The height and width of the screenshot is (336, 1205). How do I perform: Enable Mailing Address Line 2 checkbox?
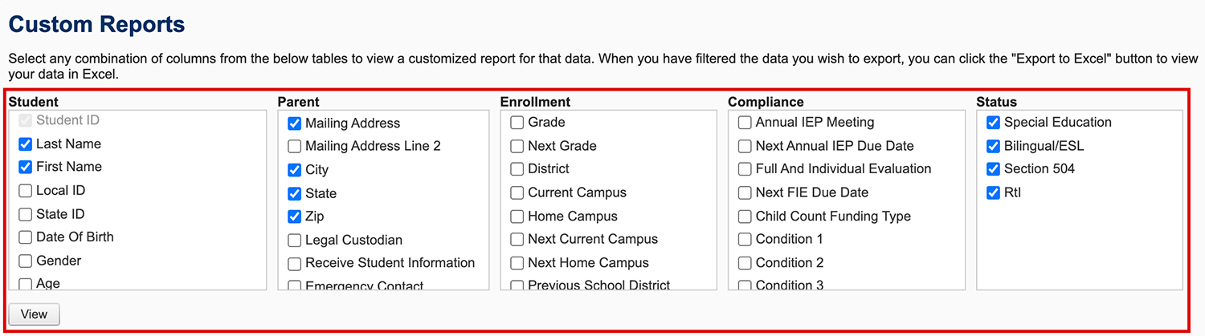(295, 147)
